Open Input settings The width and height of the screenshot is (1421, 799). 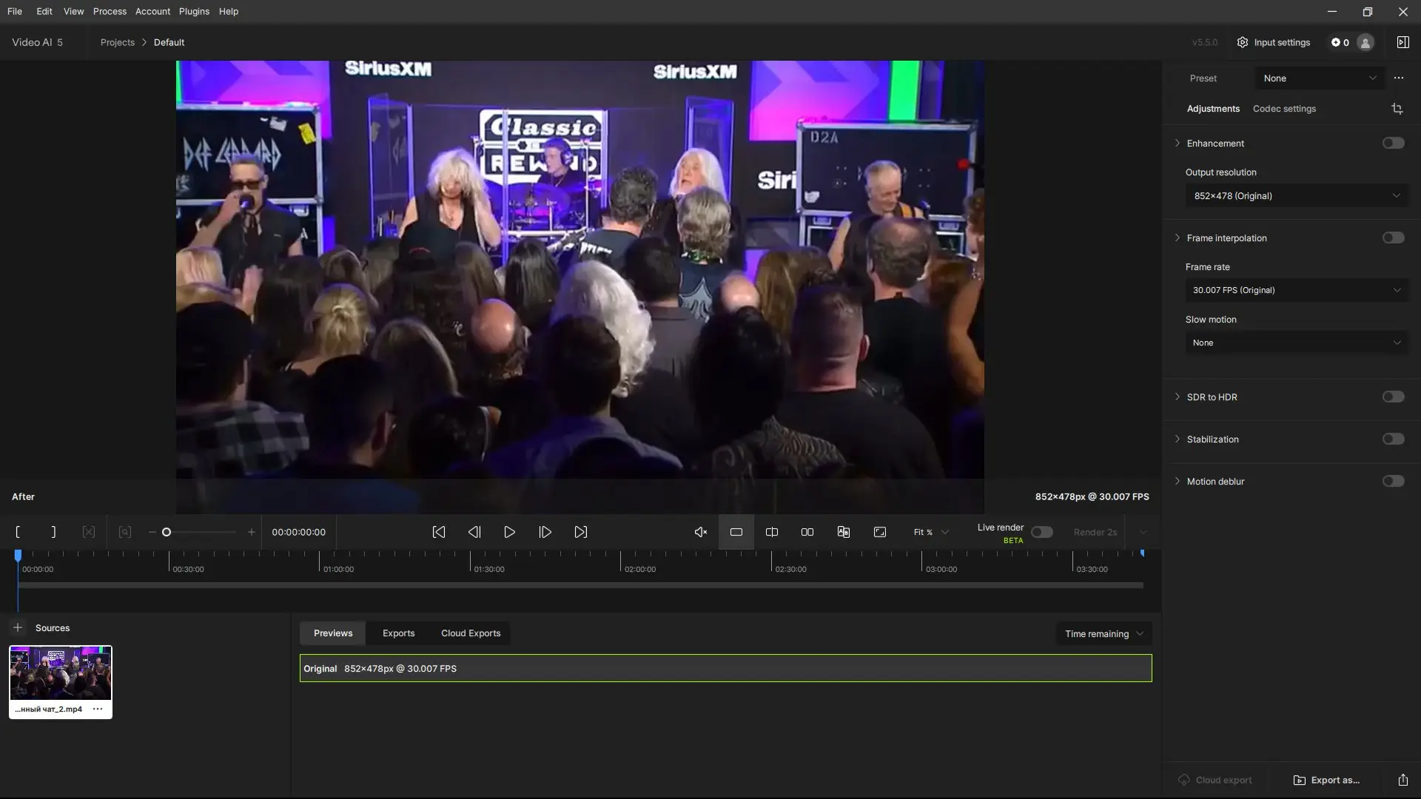click(x=1273, y=42)
